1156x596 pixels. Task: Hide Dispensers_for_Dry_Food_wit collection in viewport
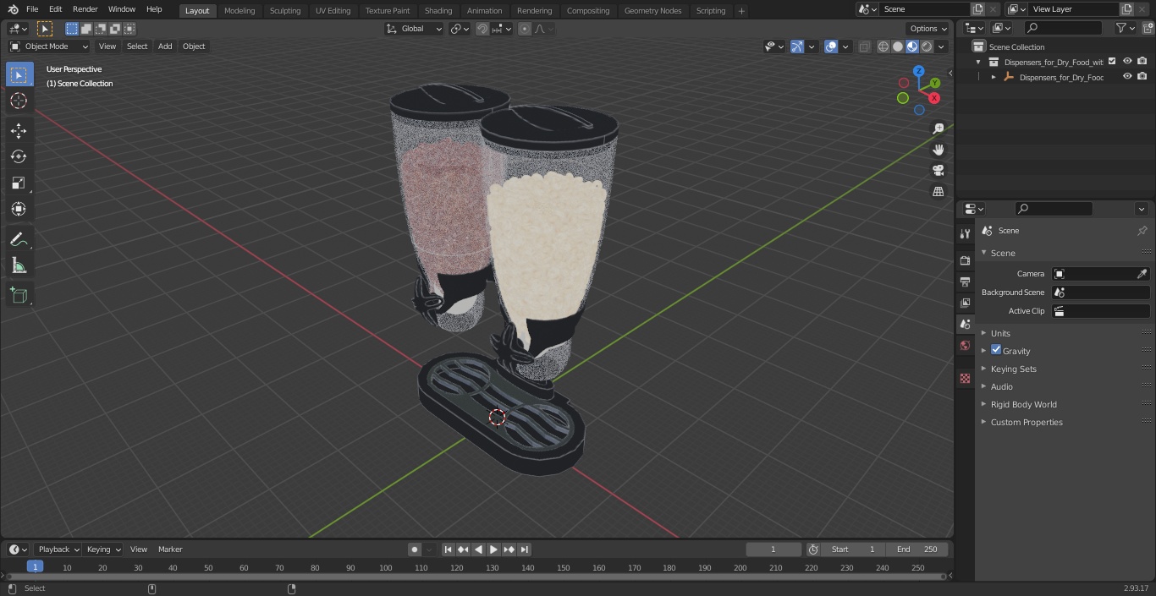[1127, 62]
